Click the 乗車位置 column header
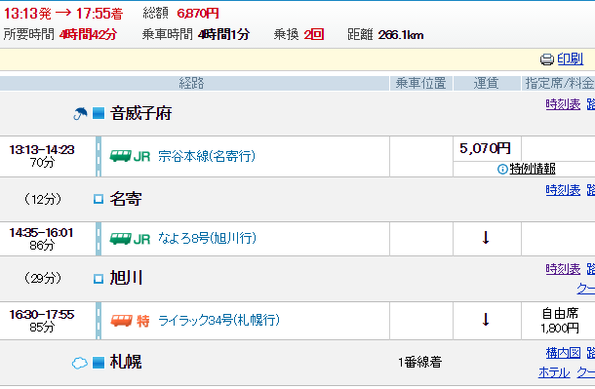Screen dimensions: 595x389 point(420,84)
